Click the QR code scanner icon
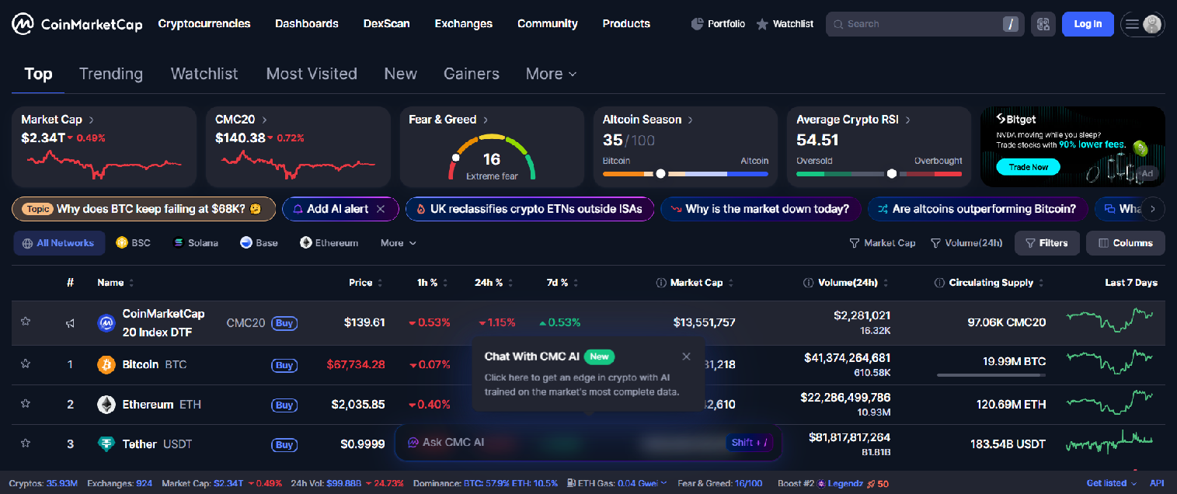Viewport: 1177px width, 494px height. 1043,24
